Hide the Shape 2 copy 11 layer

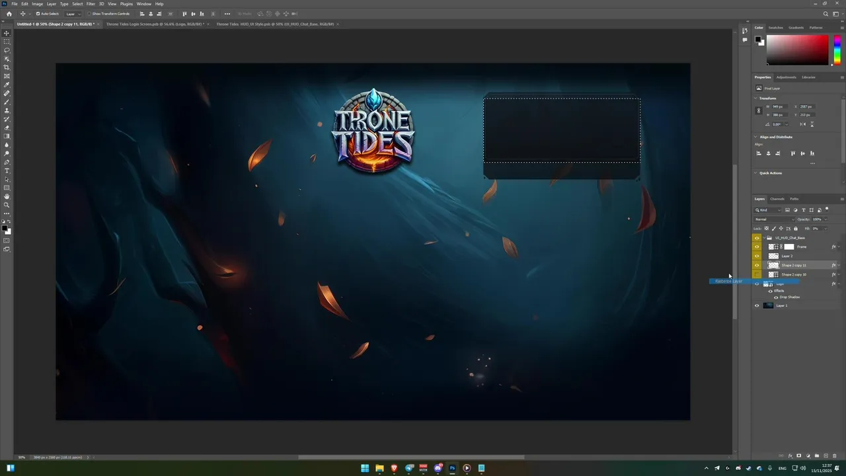point(757,265)
